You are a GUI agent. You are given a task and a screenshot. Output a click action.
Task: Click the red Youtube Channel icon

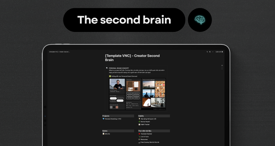click(139, 134)
